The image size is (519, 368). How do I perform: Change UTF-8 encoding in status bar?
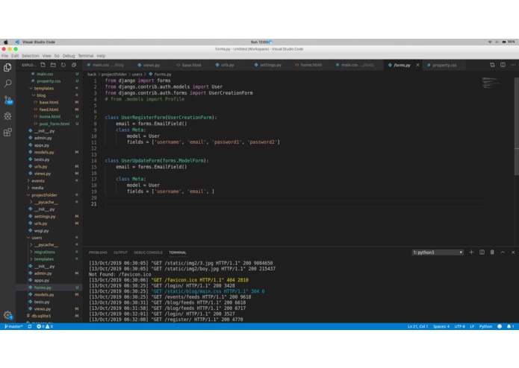[x=460, y=326]
